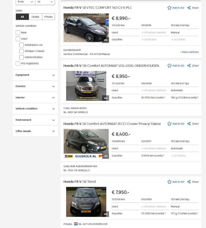The width and height of the screenshot is (206, 228).
Task: Tick the Used checkbox
Action: [18, 39]
